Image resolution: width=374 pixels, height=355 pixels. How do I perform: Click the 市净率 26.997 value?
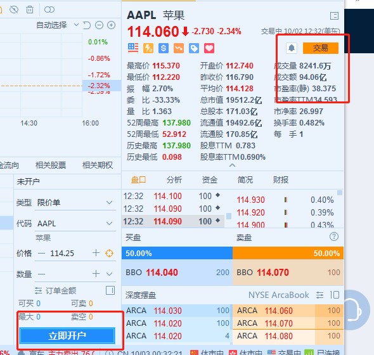point(311,112)
